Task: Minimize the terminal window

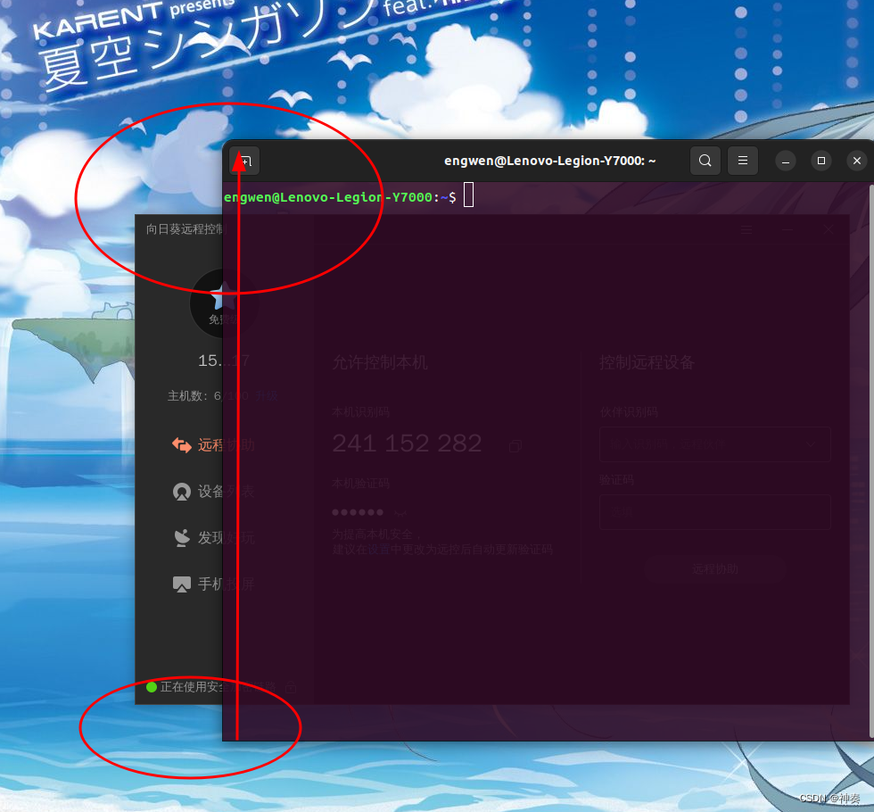Action: point(786,162)
